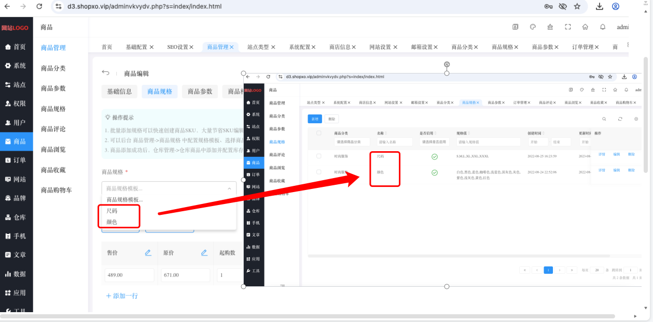Viewport: 653px width, 322px height.
Task: Toggle fullscreen from the main admin header
Action: pos(568,27)
